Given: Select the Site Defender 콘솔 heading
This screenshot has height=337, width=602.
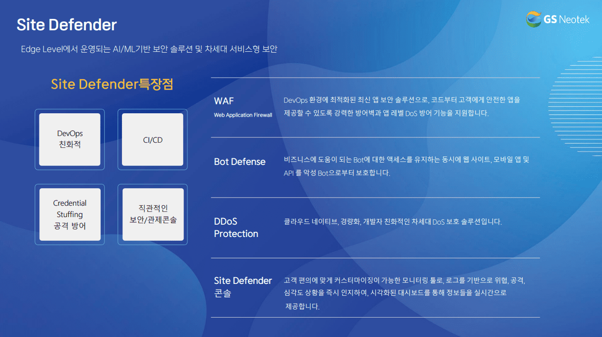Looking at the screenshot, I should click(242, 287).
